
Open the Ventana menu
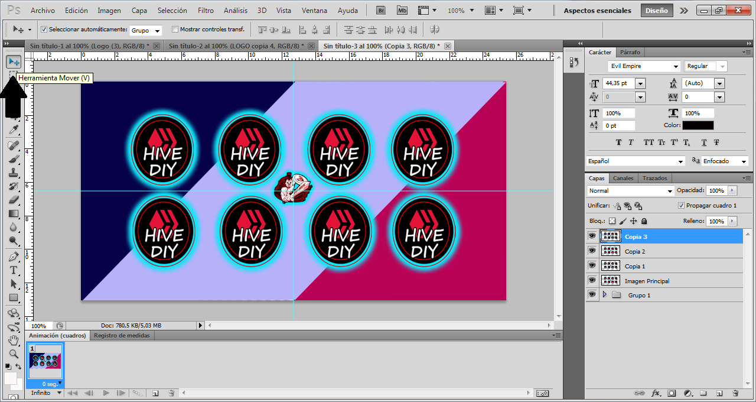pyautogui.click(x=314, y=11)
